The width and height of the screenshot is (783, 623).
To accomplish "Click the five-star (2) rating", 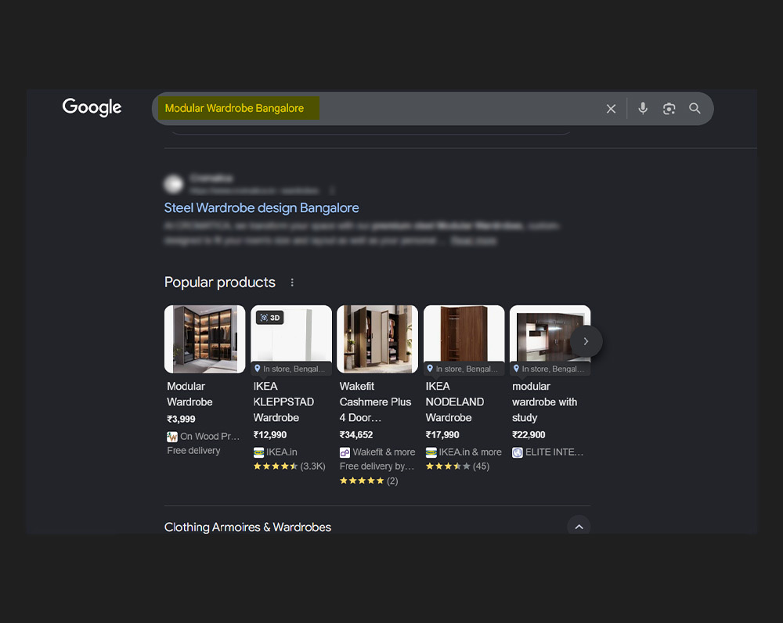I will click(x=369, y=481).
